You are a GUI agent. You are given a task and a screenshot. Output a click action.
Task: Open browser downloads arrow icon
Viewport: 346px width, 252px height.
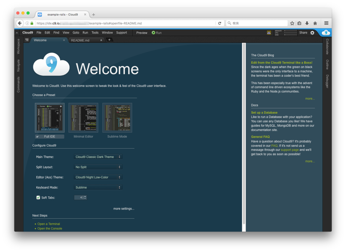[307, 23]
